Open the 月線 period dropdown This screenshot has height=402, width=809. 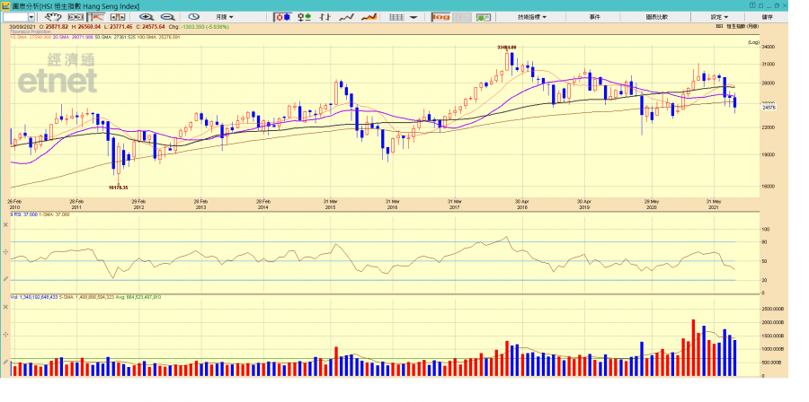tap(225, 17)
